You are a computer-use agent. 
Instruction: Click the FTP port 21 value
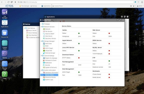109,64
